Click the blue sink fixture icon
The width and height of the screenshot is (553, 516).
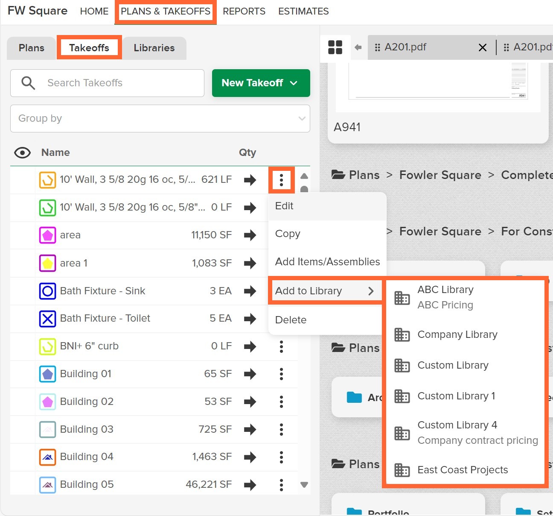coord(47,291)
